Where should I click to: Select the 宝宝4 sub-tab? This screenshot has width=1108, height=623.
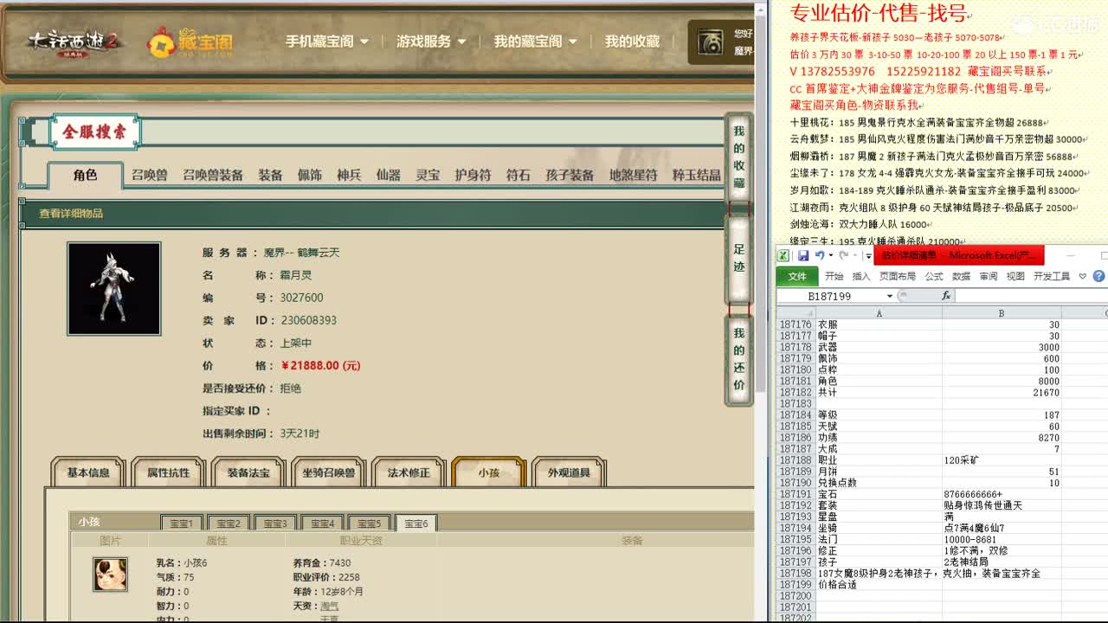click(x=322, y=523)
